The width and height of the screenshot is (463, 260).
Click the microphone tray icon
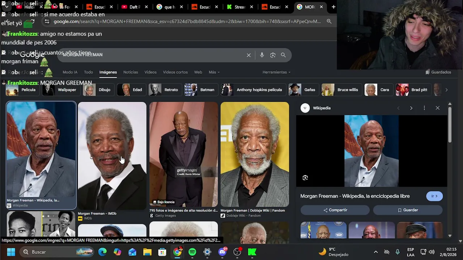click(x=398, y=252)
